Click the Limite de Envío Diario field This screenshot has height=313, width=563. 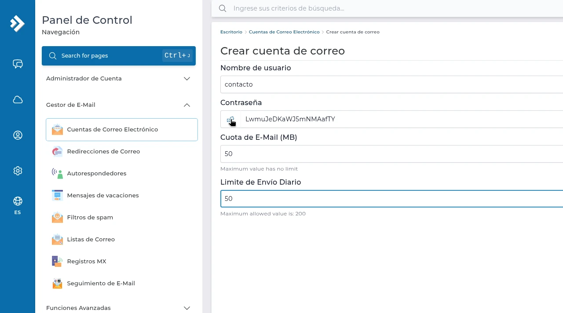pyautogui.click(x=391, y=199)
